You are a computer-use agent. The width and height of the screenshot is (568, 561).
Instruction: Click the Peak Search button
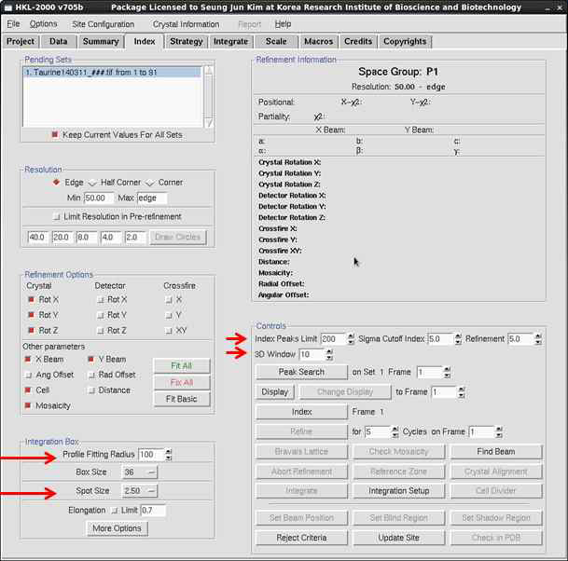tap(300, 372)
